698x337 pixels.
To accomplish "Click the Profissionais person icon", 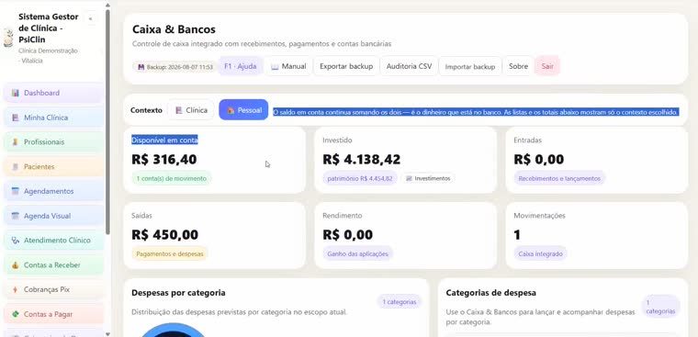I will (x=16, y=142).
